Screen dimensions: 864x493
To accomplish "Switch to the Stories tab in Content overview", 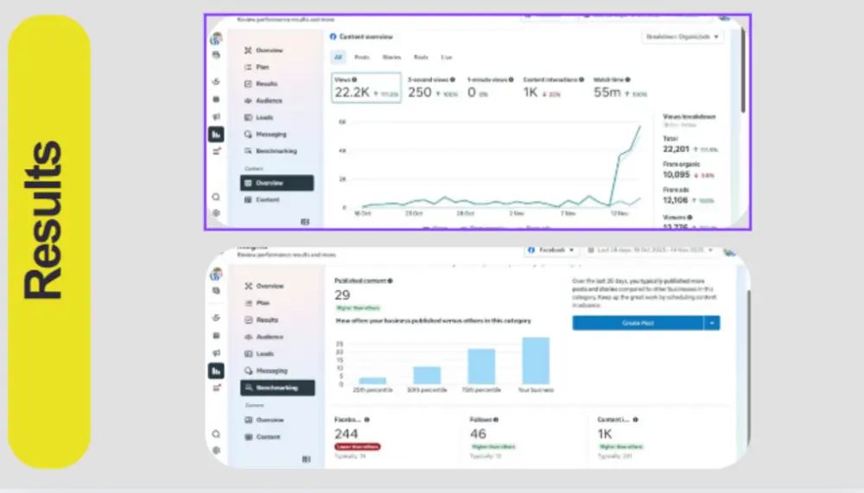I will 391,57.
